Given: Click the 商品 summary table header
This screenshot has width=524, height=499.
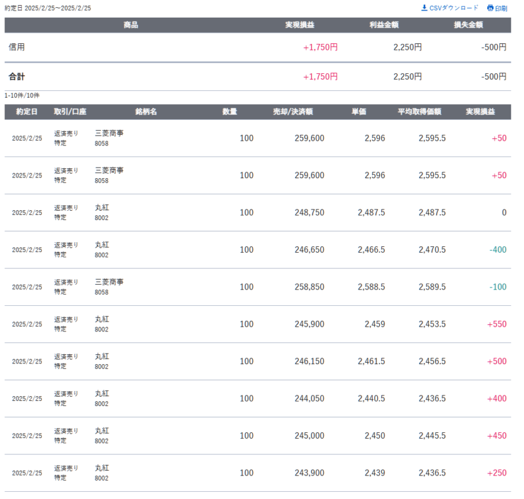Looking at the screenshot, I should pos(130,25).
